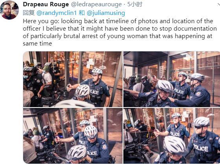Open the Drapeau Rouge profile avatar
220x164 pixels.
(x=9, y=10)
